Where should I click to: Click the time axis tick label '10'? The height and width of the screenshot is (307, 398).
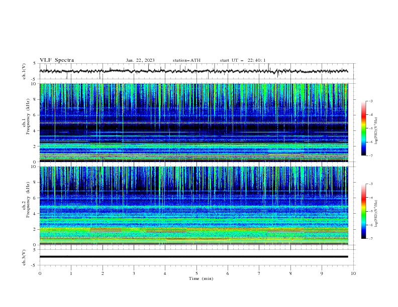353,273
